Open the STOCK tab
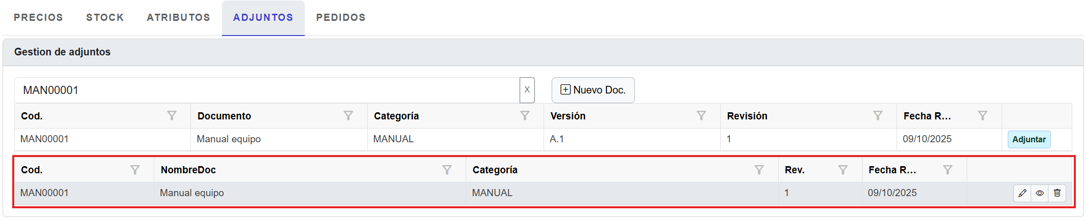 point(105,17)
